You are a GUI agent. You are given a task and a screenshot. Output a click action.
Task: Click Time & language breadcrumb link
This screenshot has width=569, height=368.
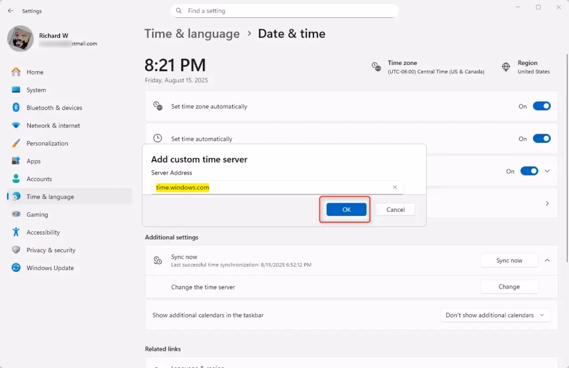192,34
